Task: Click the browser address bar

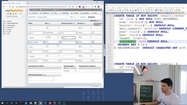Action: [x=43, y=7]
